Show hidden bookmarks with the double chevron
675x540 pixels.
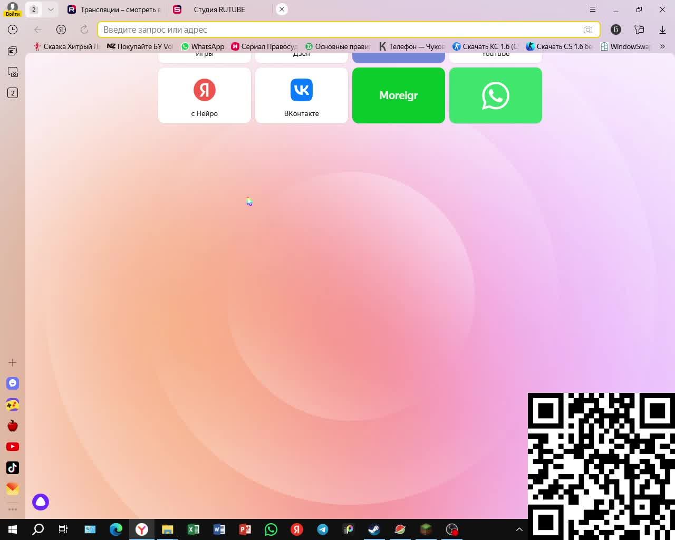coord(662,46)
